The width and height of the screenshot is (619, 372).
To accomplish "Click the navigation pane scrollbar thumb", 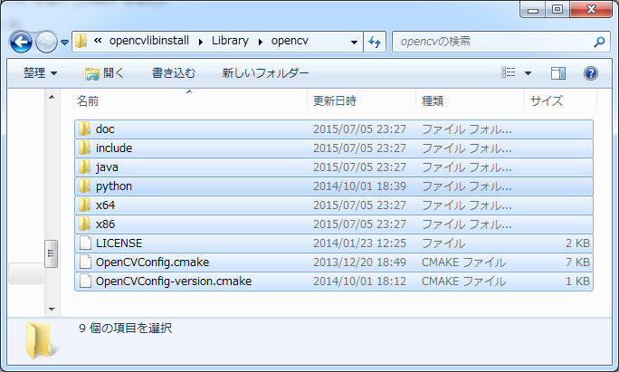I will click(52, 253).
